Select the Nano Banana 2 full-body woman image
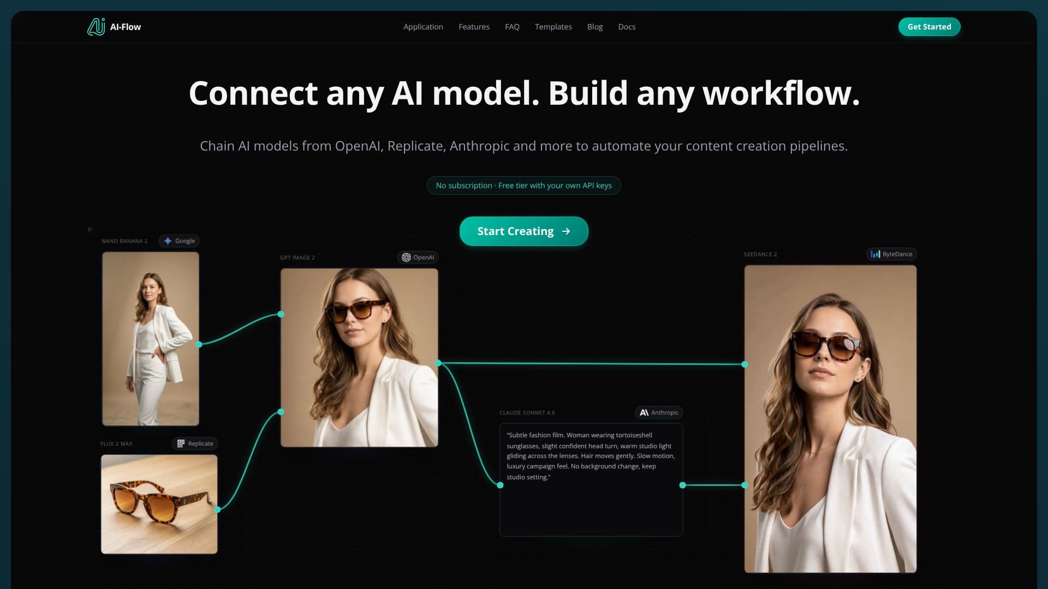The height and width of the screenshot is (589, 1048). click(x=151, y=339)
